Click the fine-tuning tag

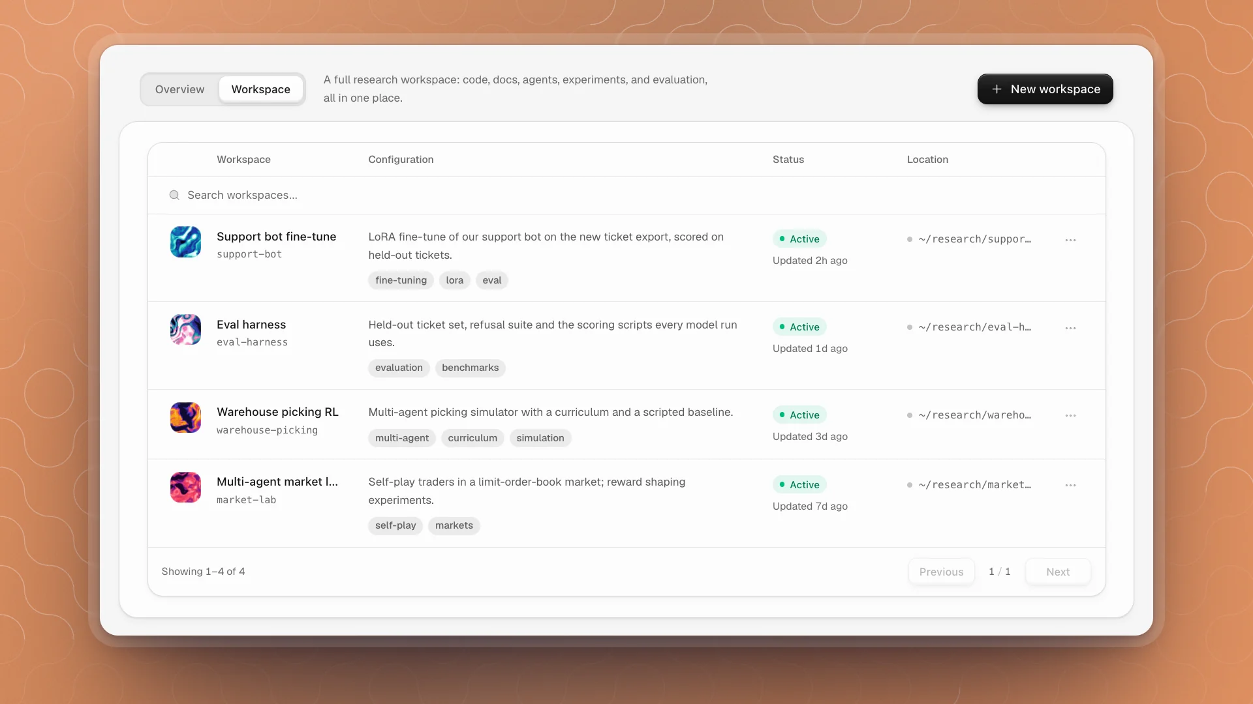(401, 280)
